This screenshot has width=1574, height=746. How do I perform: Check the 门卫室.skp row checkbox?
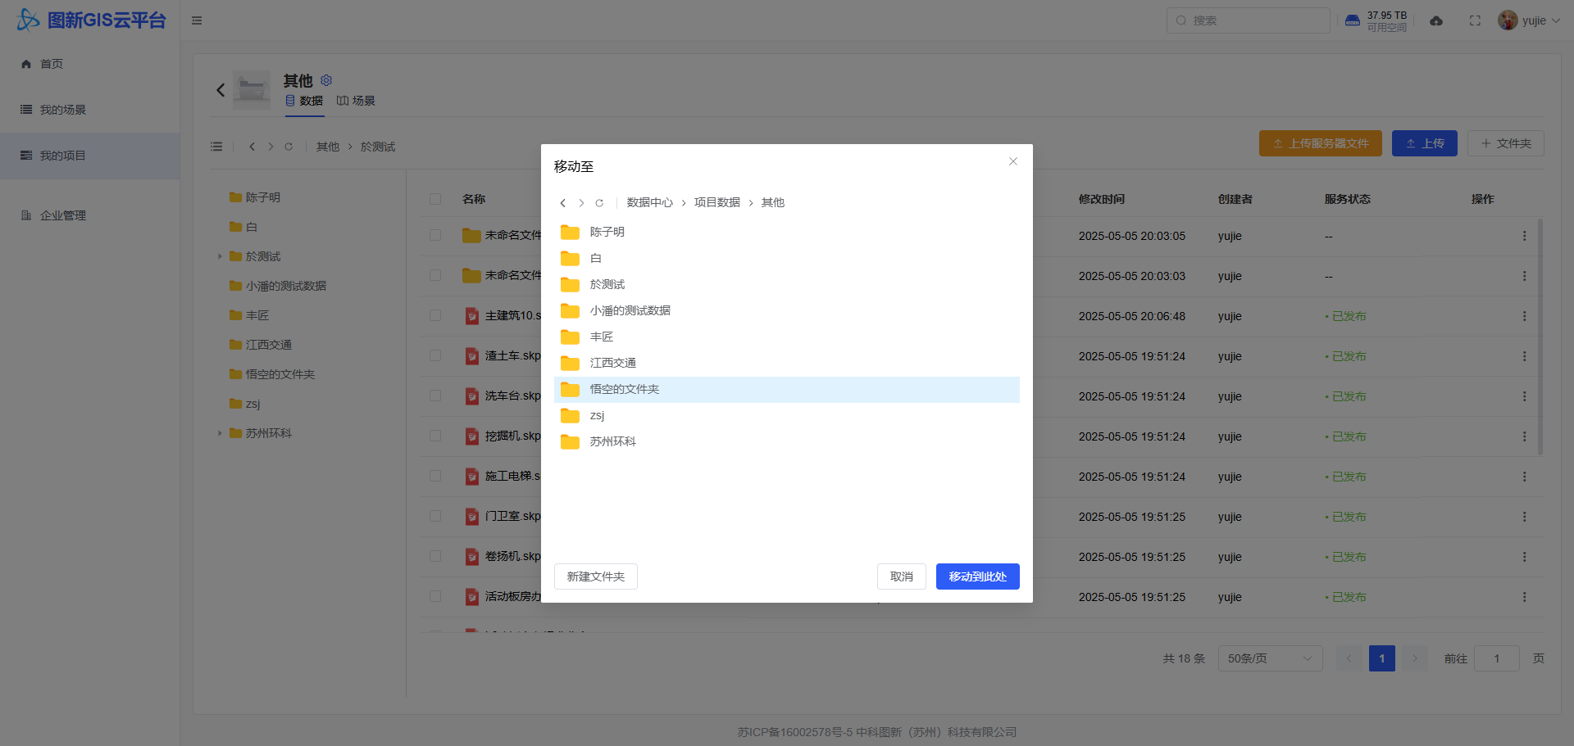coord(435,516)
